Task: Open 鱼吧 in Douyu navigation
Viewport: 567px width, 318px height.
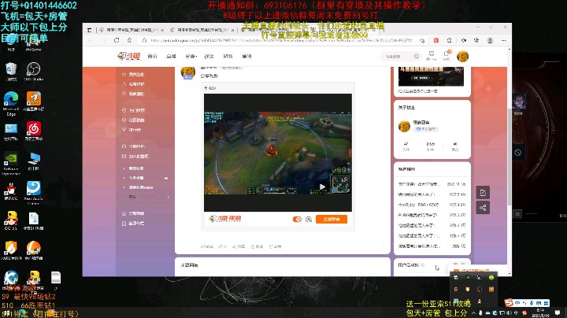Action: pyautogui.click(x=247, y=57)
